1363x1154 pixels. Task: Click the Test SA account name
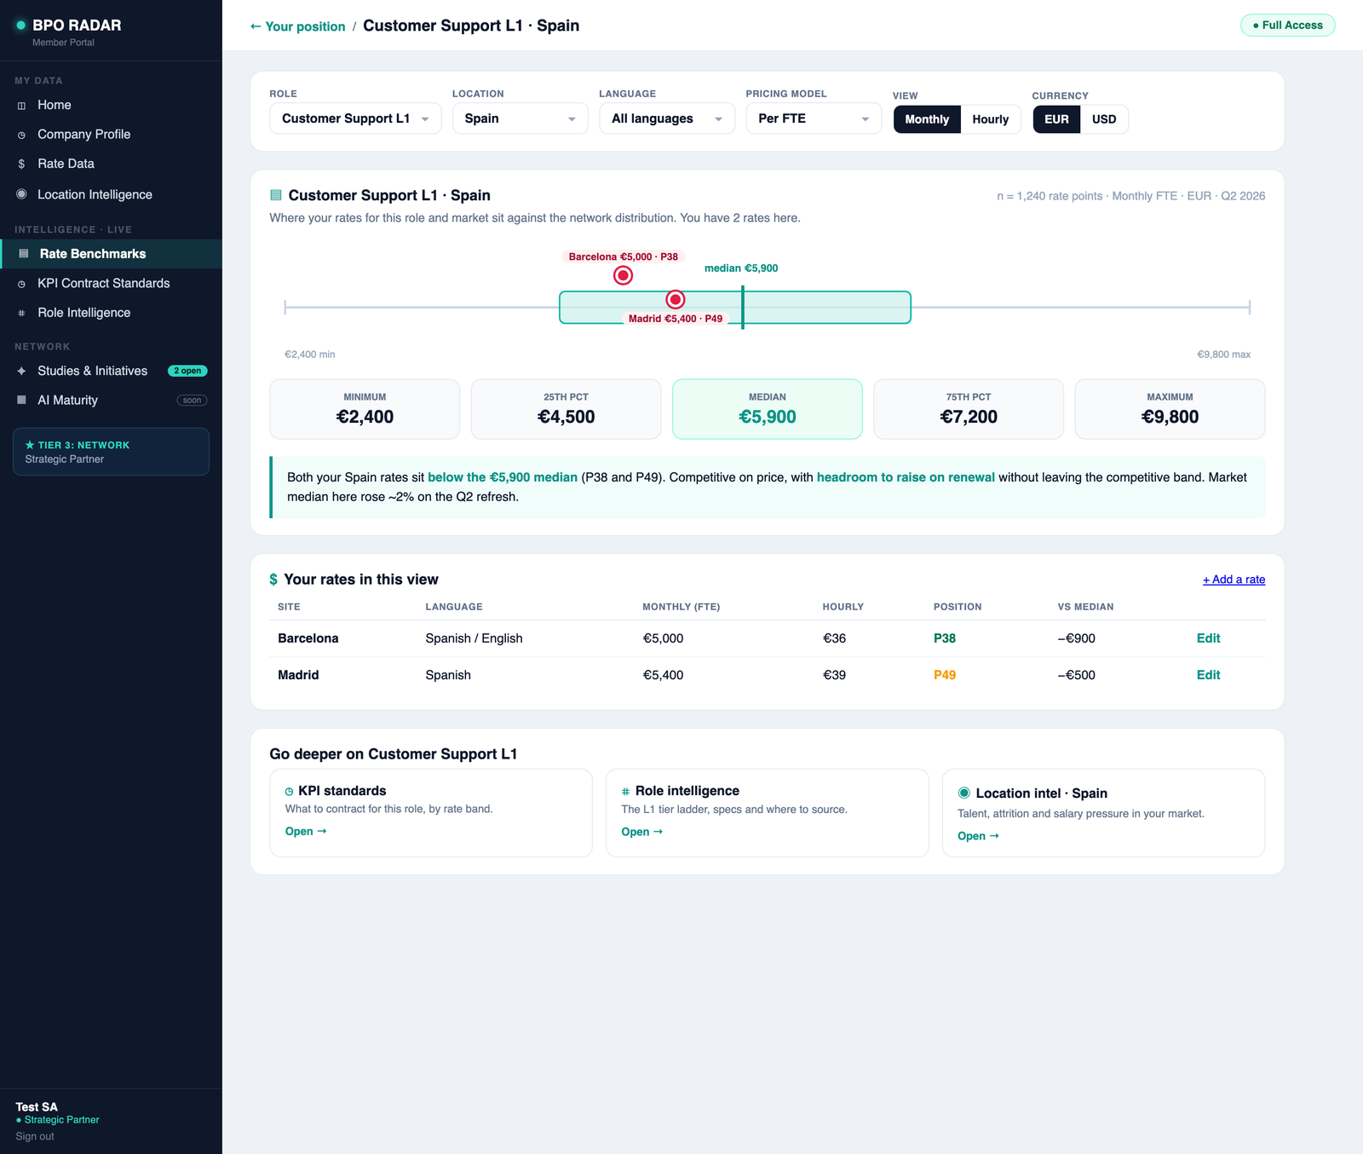pyautogui.click(x=37, y=1107)
